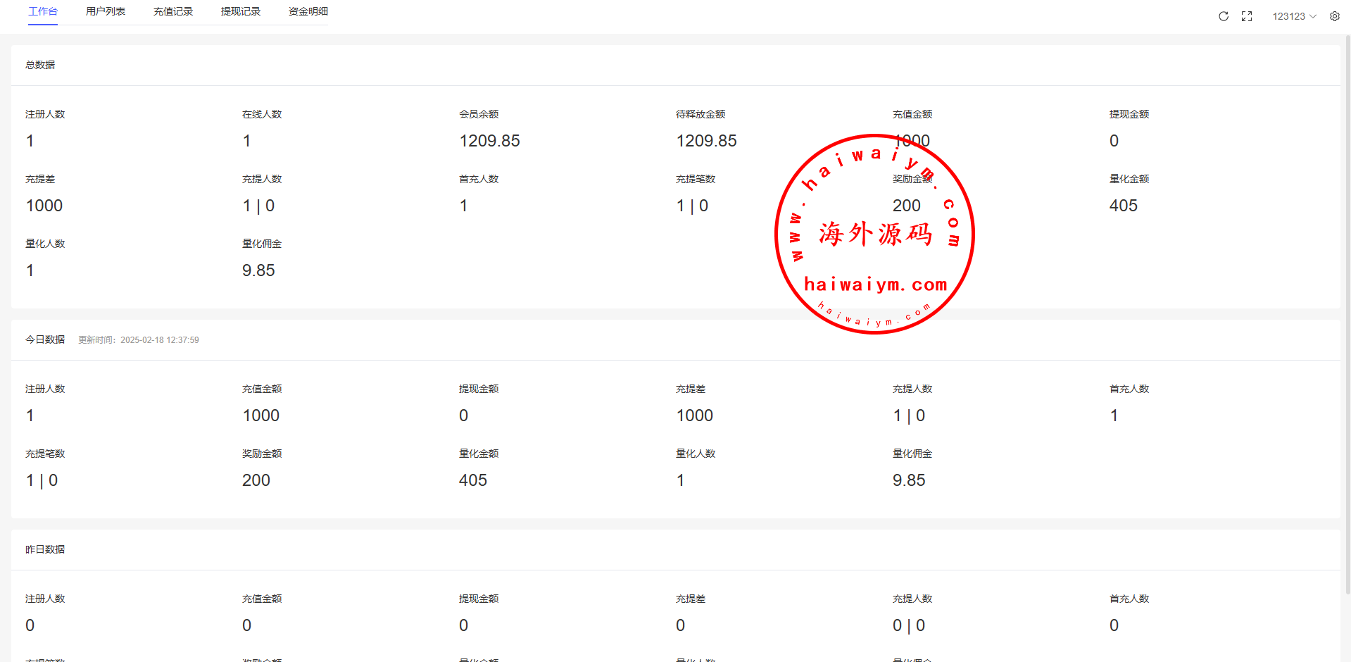Click the 更新时间 timestamp text
The image size is (1351, 662).
tap(139, 340)
